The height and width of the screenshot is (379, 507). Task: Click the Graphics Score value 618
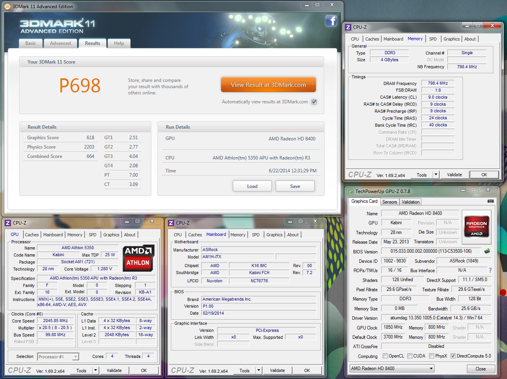(90, 138)
